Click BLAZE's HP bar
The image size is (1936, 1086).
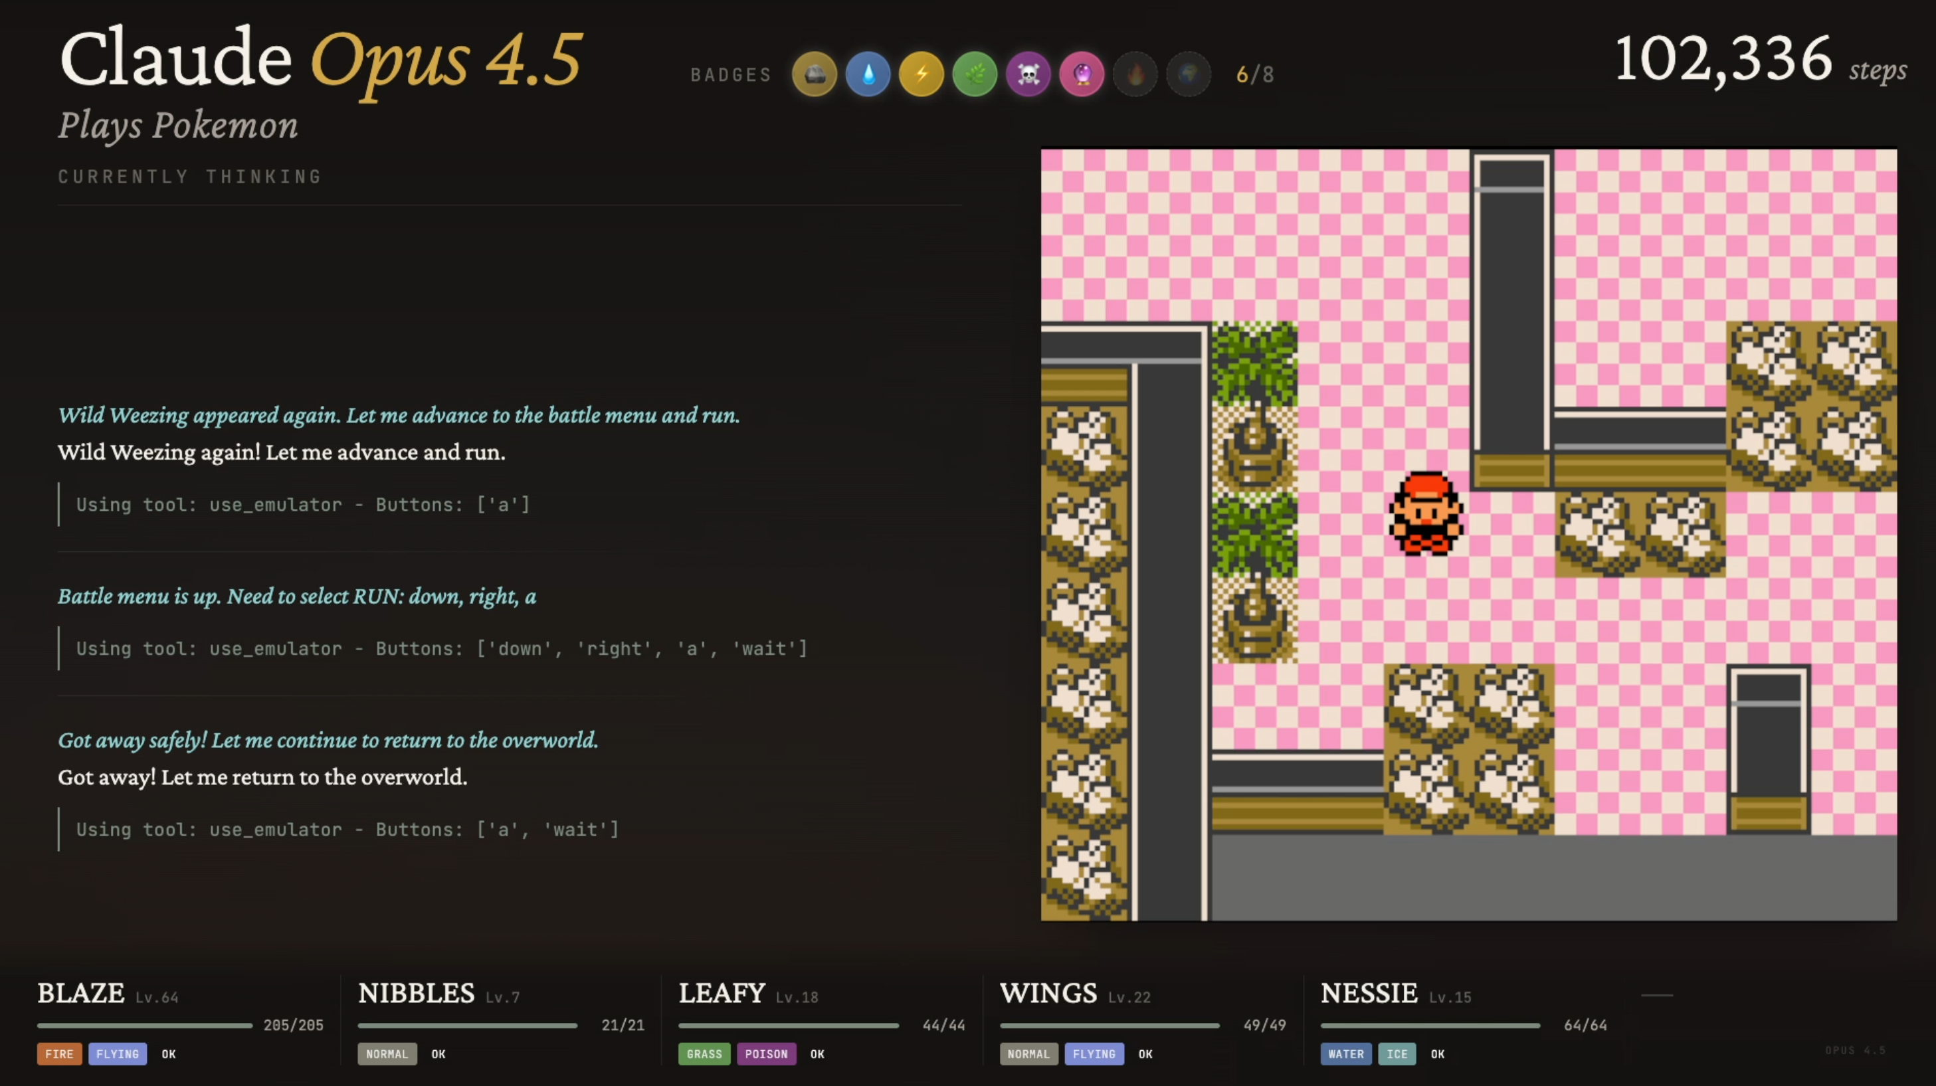tap(144, 1025)
